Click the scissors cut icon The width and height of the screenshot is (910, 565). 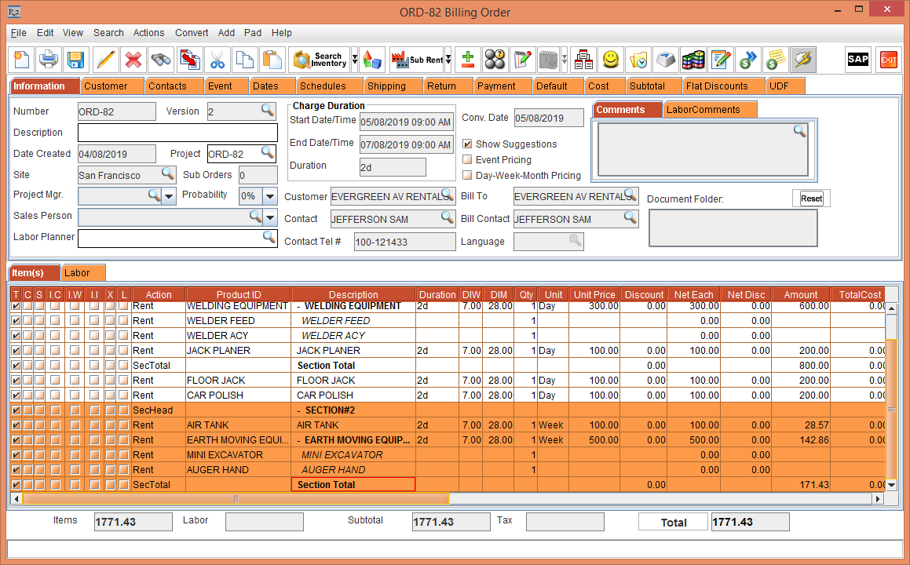217,60
